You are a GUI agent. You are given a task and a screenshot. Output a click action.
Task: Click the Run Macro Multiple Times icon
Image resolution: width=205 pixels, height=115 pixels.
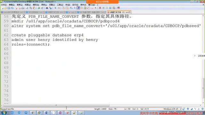pyautogui.click(x=110, y=8)
